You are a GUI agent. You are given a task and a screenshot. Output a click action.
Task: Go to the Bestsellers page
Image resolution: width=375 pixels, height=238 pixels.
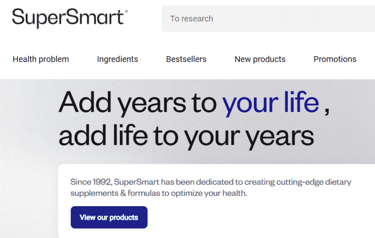pos(186,59)
